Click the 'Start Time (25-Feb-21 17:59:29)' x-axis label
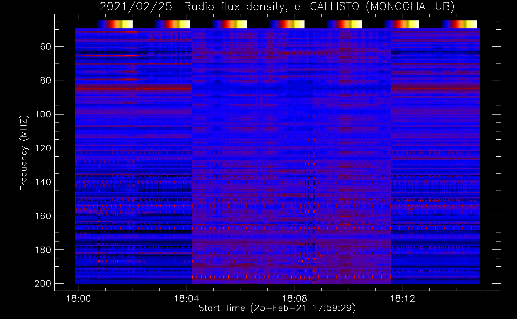The height and width of the screenshot is (319, 517). [x=277, y=308]
